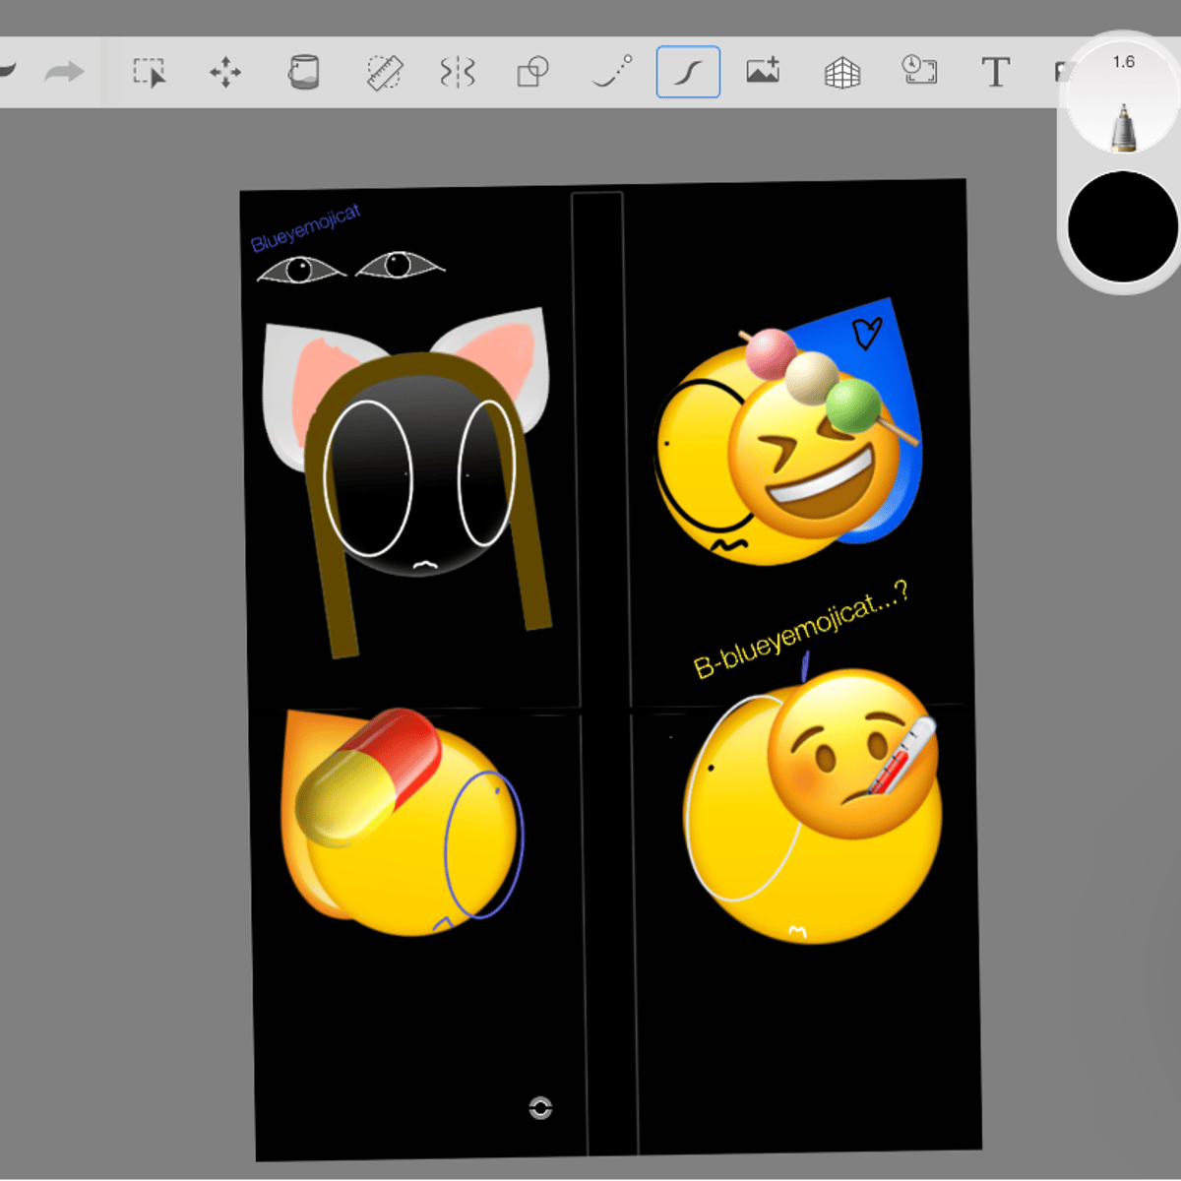Click the Import Image icon

coord(763,71)
